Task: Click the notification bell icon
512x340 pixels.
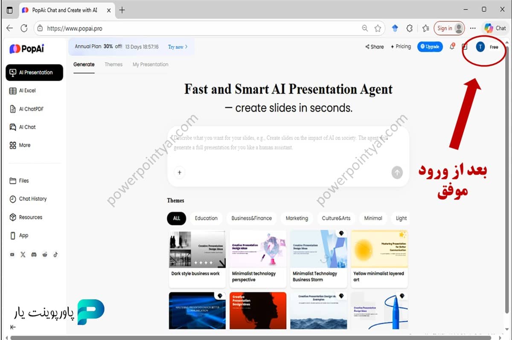Action: (x=452, y=47)
